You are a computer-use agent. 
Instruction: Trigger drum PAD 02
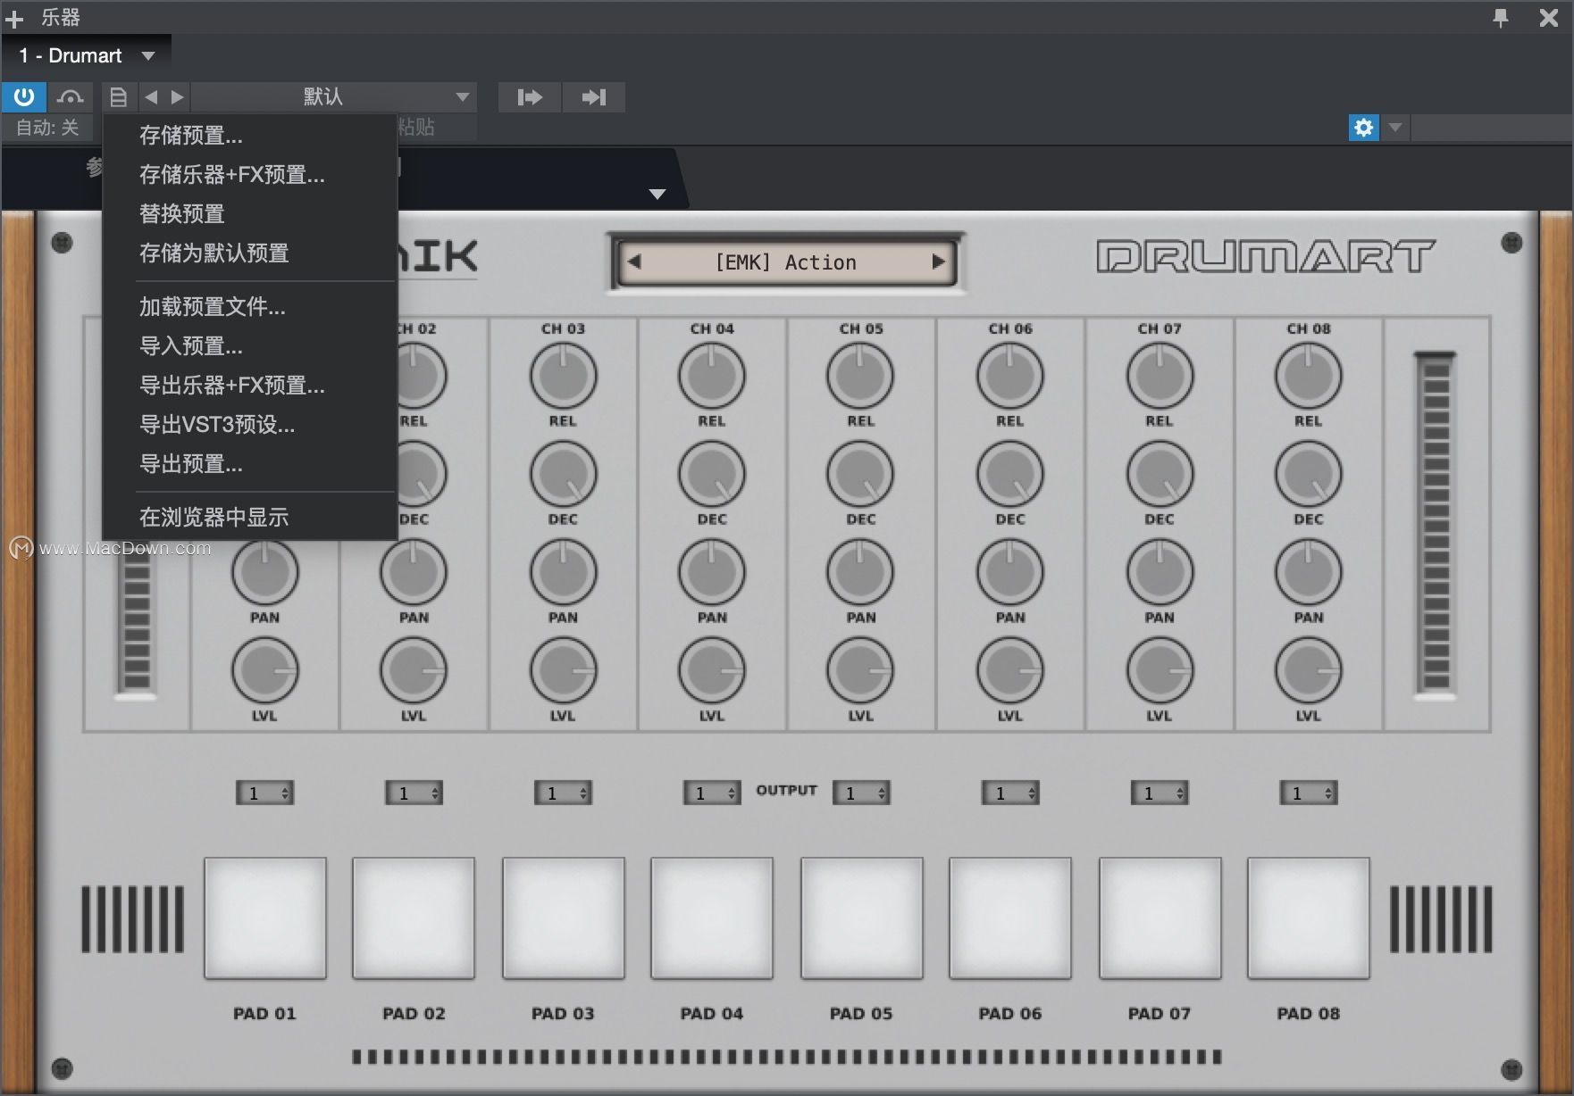(x=414, y=918)
